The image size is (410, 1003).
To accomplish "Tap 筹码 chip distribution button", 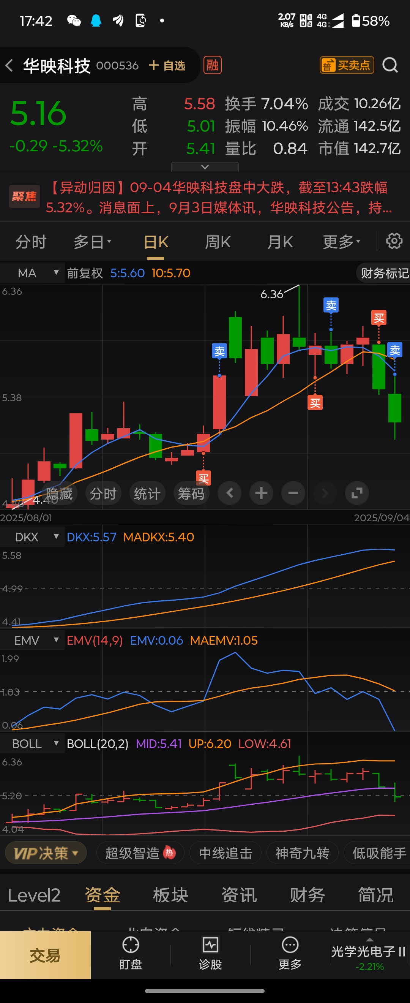I will tap(191, 493).
